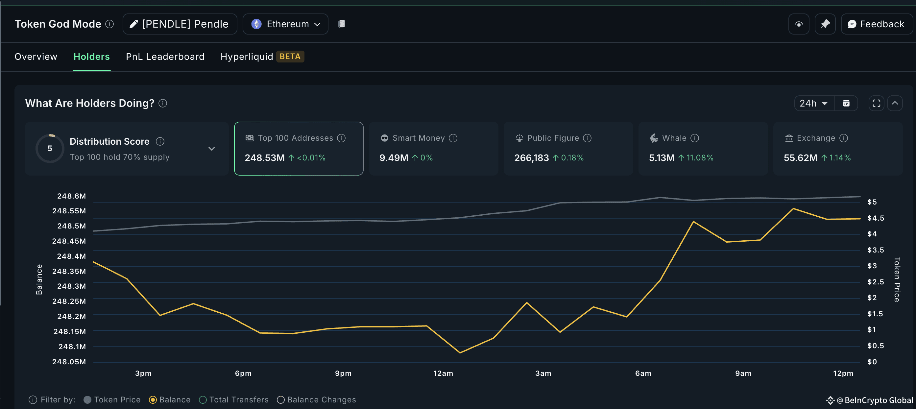Open the Ethereum chain dropdown arrow
Screen dimensions: 916x409
[x=318, y=24]
